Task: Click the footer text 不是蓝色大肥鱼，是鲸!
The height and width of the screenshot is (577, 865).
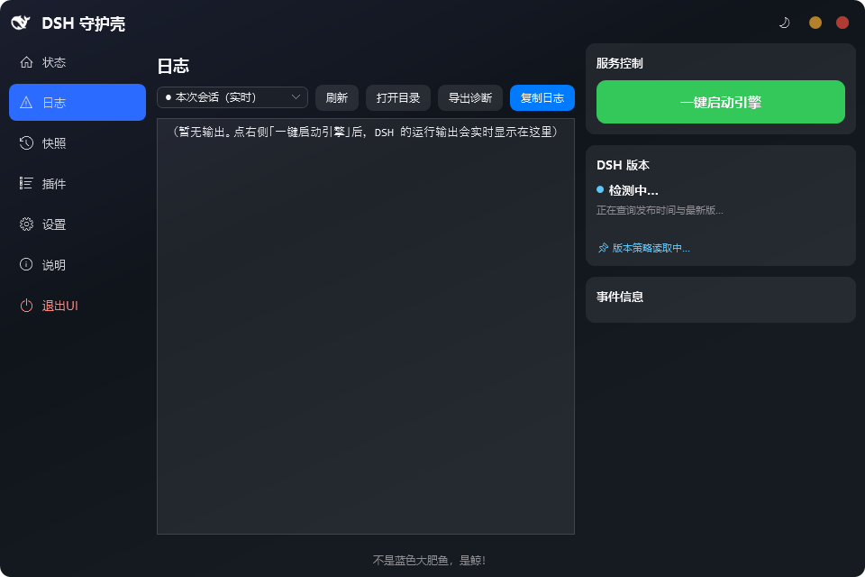Action: coord(429,561)
